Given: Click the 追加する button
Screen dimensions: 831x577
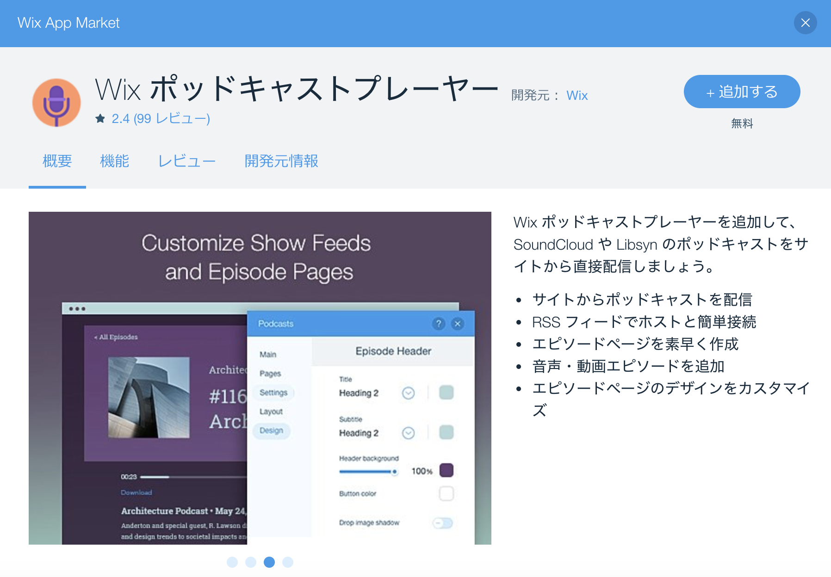Looking at the screenshot, I should click(x=742, y=92).
